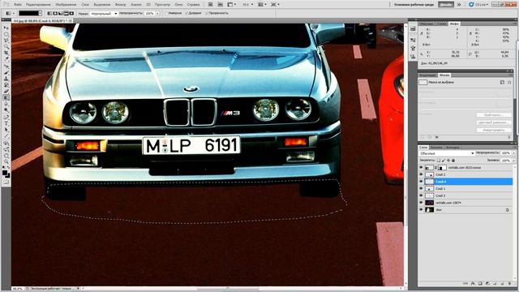Open the CS Live dropdown
519x292 pixels.
(478, 5)
